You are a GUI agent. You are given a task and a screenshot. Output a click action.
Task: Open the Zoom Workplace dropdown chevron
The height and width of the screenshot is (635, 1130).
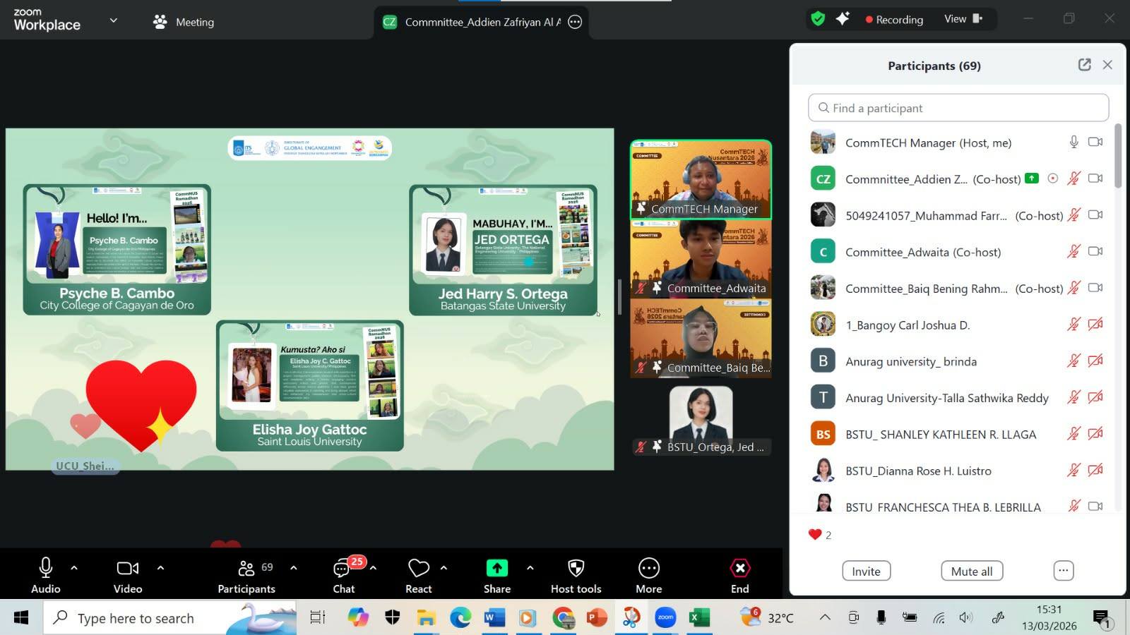[x=113, y=21]
